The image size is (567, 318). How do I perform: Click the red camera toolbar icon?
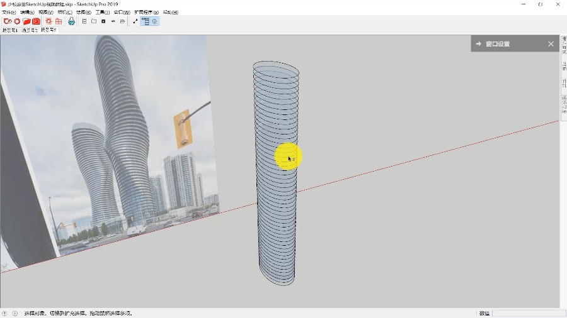(36, 21)
